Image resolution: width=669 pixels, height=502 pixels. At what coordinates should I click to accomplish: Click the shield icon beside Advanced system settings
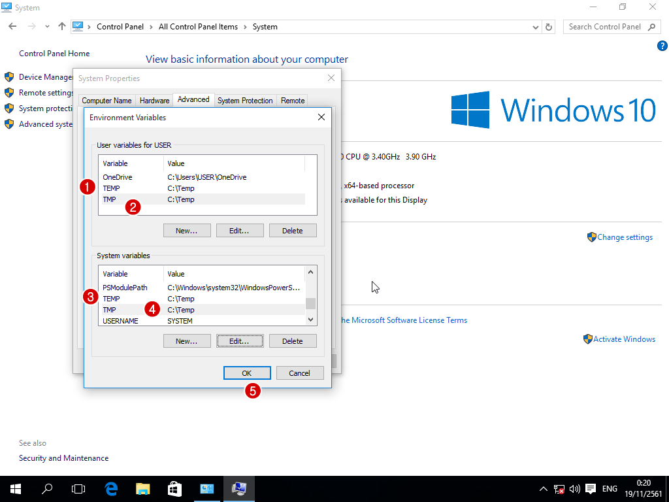pos(9,124)
